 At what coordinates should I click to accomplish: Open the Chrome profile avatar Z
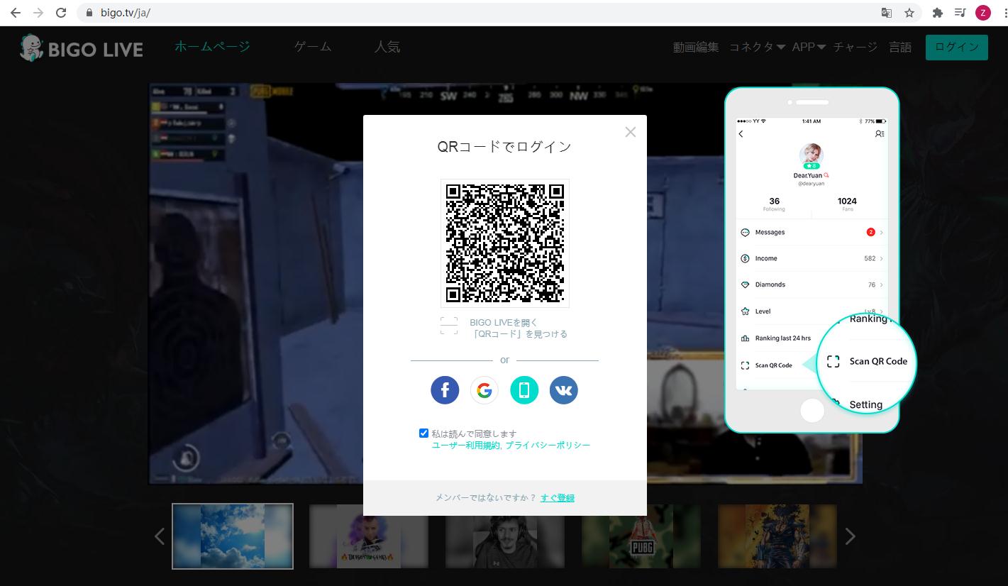982,13
